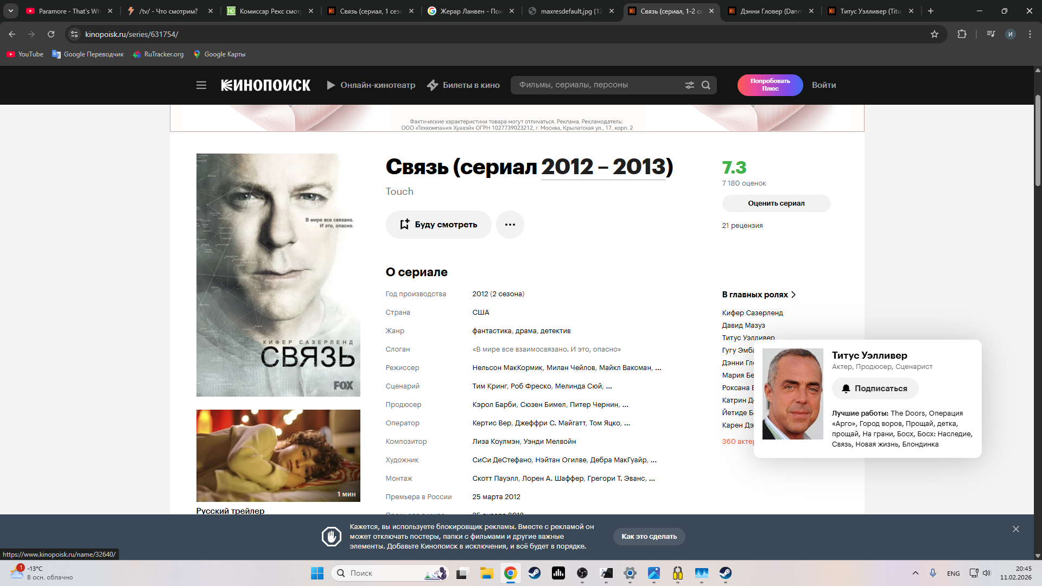This screenshot has height=586, width=1042.
Task: Open tab search dropdown arrow
Action: tap(10, 11)
